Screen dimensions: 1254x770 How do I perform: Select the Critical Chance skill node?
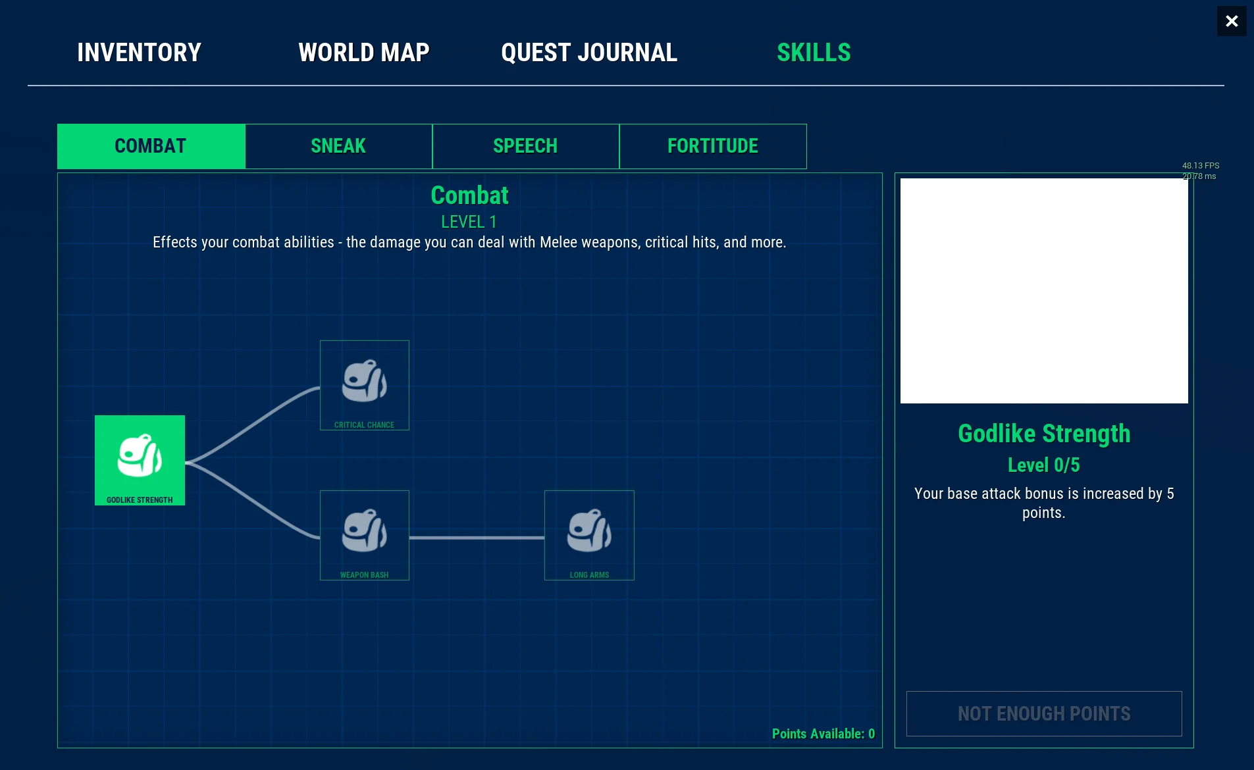click(364, 385)
